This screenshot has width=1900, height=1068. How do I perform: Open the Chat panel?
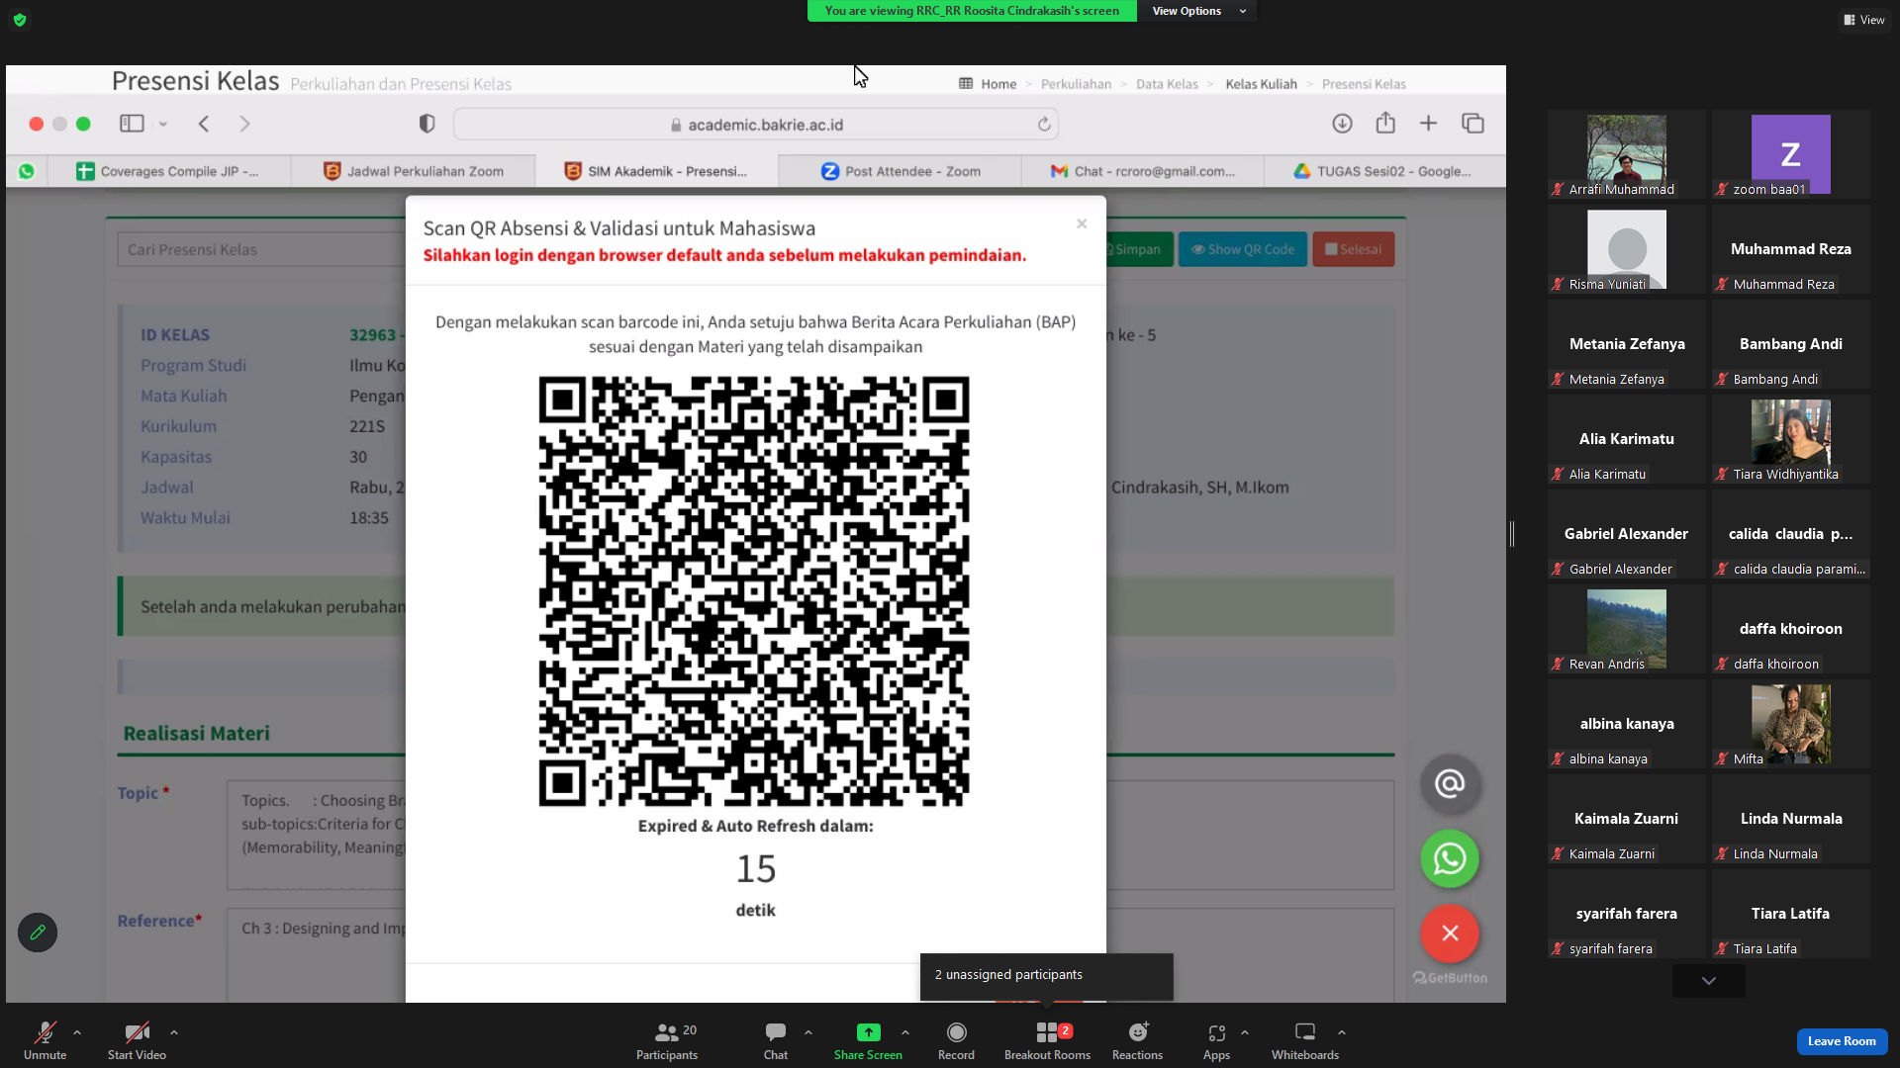[x=776, y=1041]
